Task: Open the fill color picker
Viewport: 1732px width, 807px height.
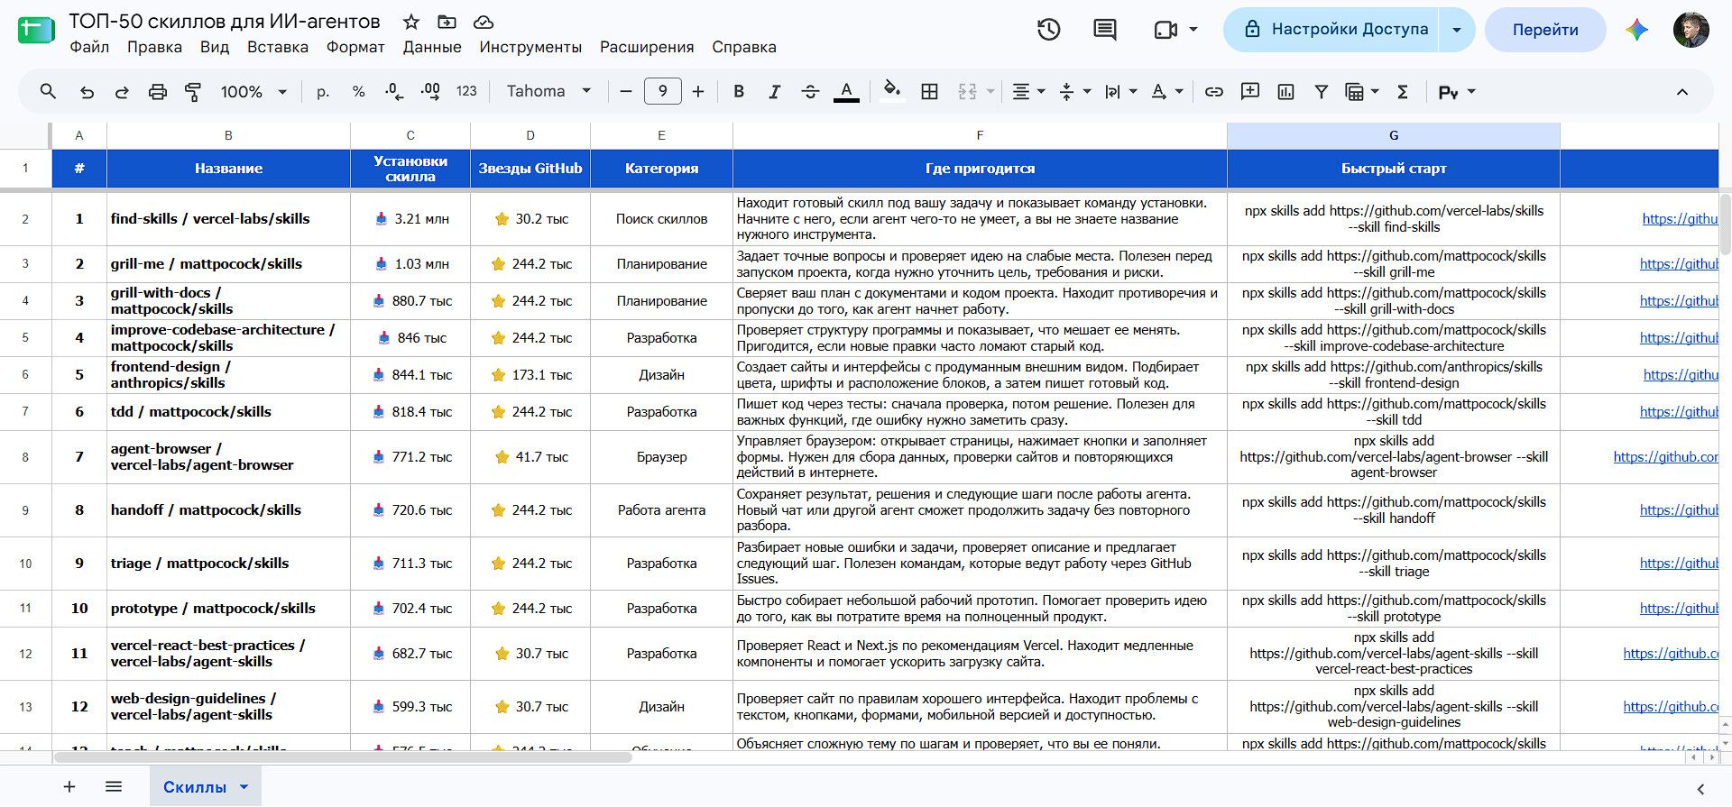Action: 892,92
